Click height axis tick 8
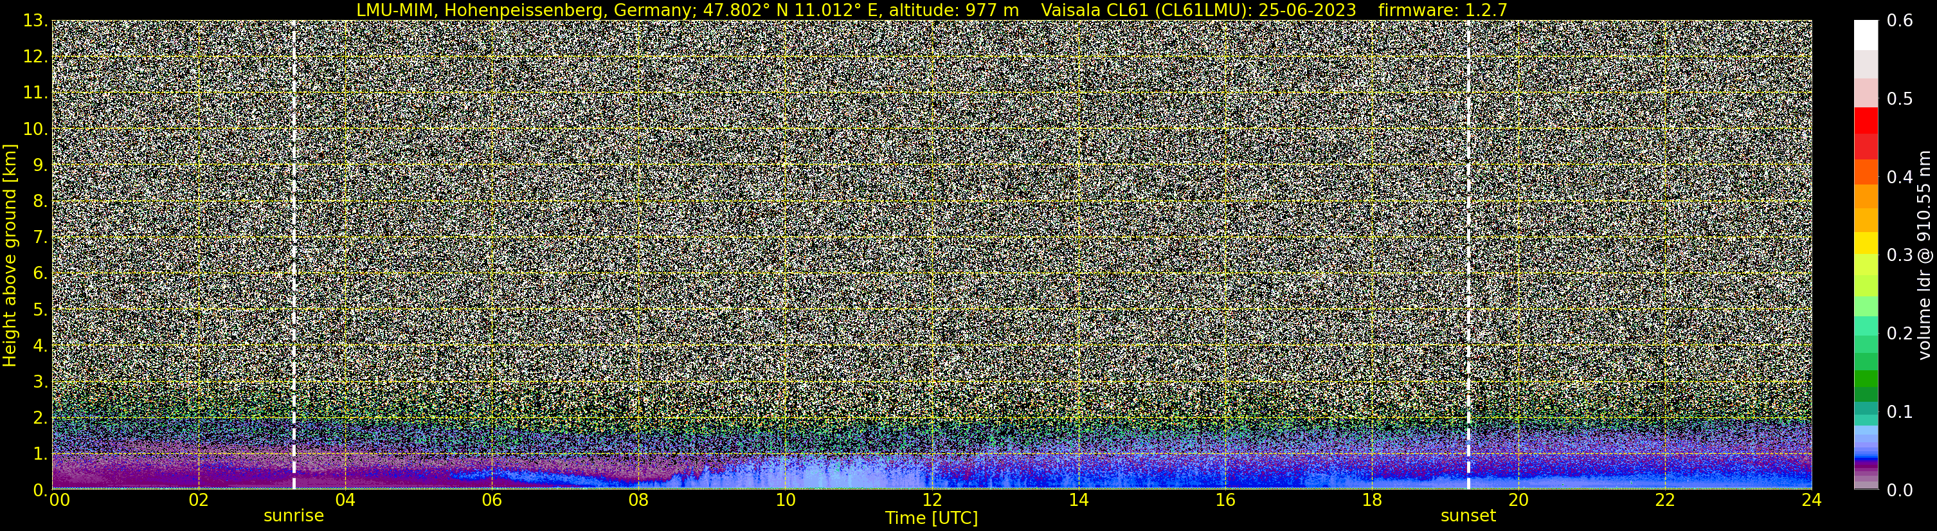Screen dimensions: 1937x531 40,202
